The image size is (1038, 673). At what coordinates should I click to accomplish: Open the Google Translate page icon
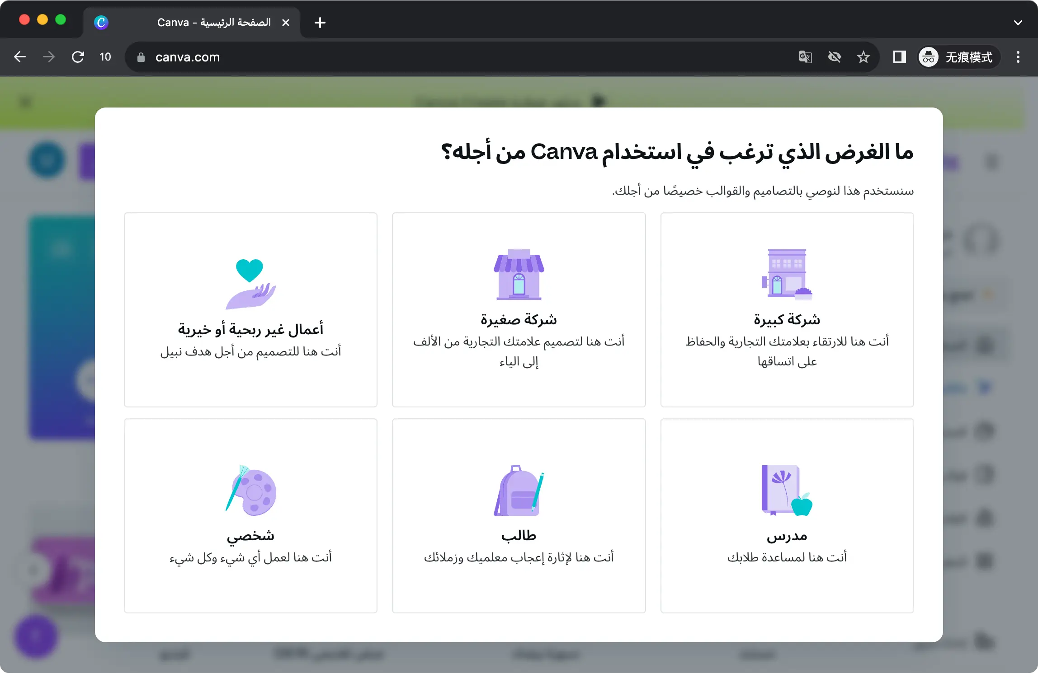pyautogui.click(x=805, y=57)
